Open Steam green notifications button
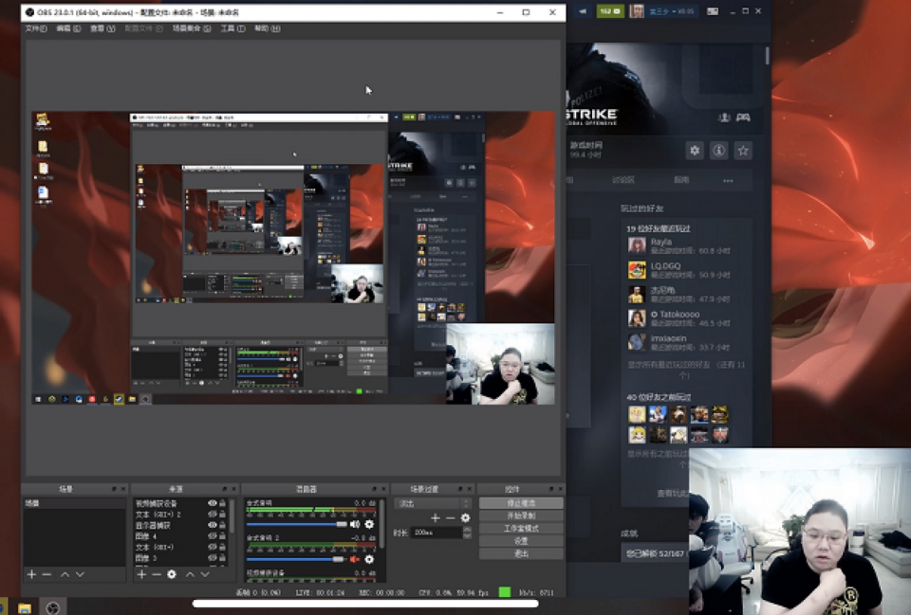Viewport: 911px width, 615px height. pyautogui.click(x=609, y=11)
